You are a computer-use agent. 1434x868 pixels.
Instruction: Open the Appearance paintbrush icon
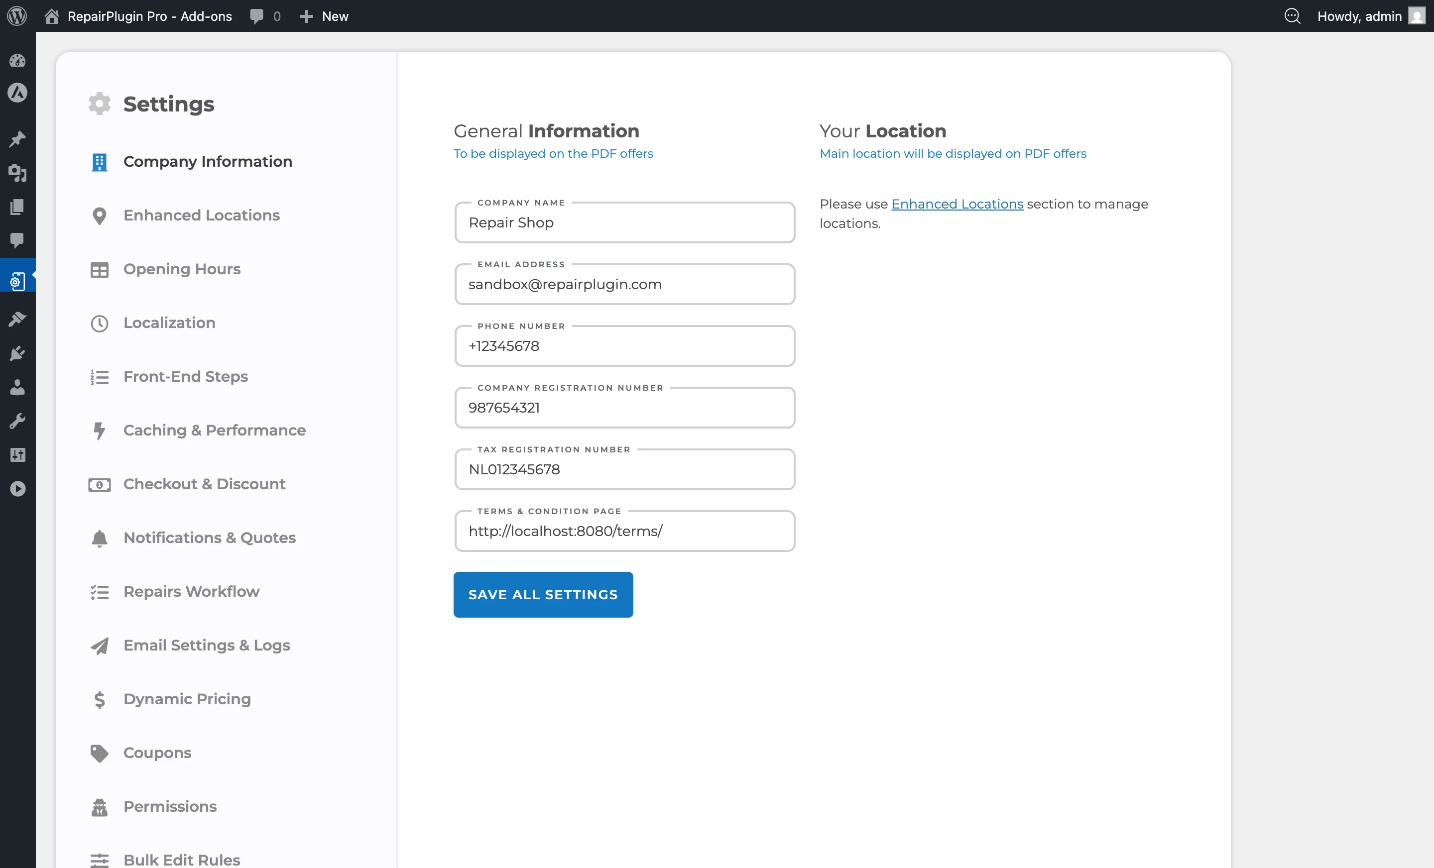coord(17,318)
